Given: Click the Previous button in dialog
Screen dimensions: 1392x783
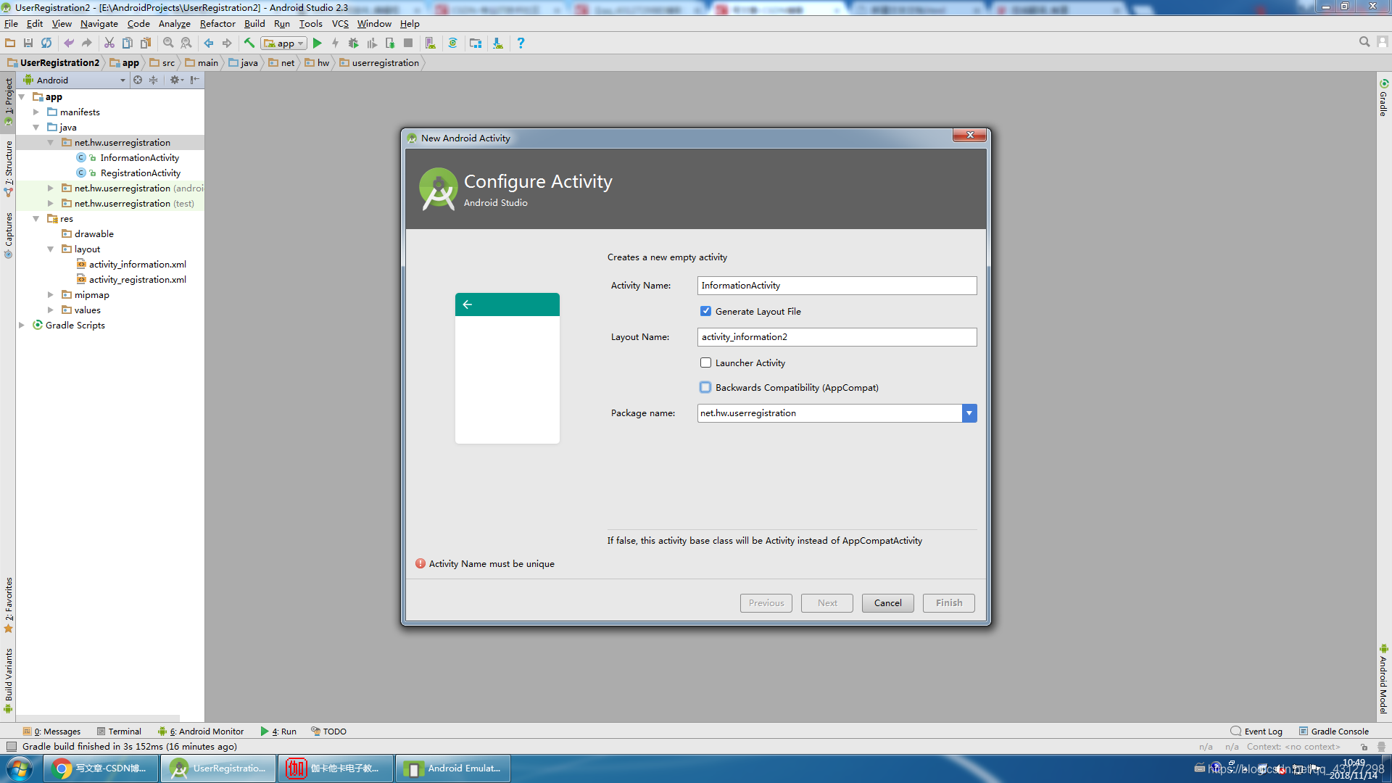Looking at the screenshot, I should 766,603.
